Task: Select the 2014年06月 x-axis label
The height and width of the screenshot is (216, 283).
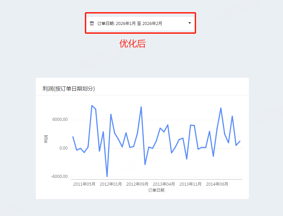Action: coord(217,184)
